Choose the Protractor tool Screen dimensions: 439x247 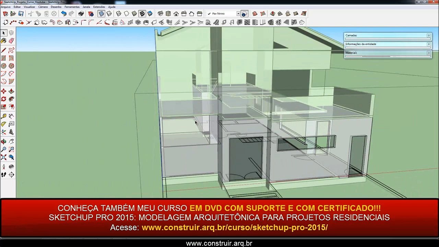[4, 124]
